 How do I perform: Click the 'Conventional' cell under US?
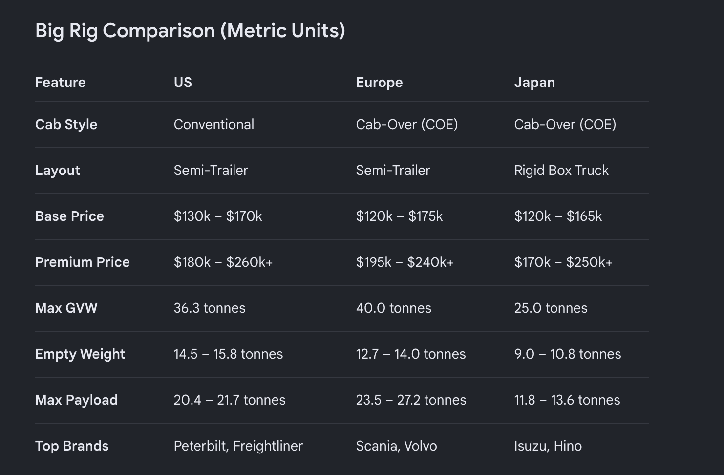(x=214, y=124)
